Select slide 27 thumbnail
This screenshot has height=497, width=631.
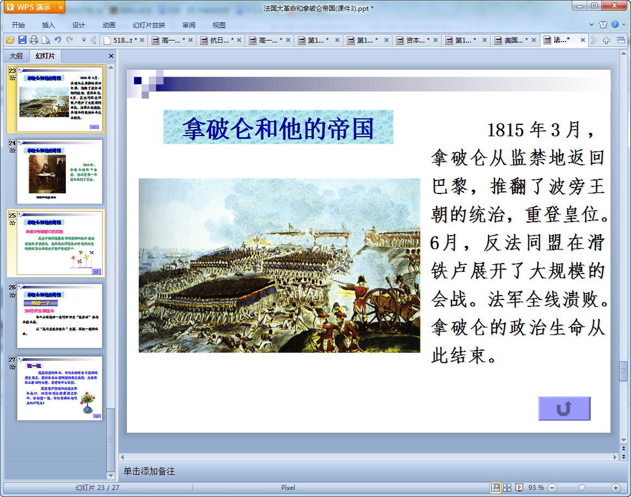click(x=59, y=388)
